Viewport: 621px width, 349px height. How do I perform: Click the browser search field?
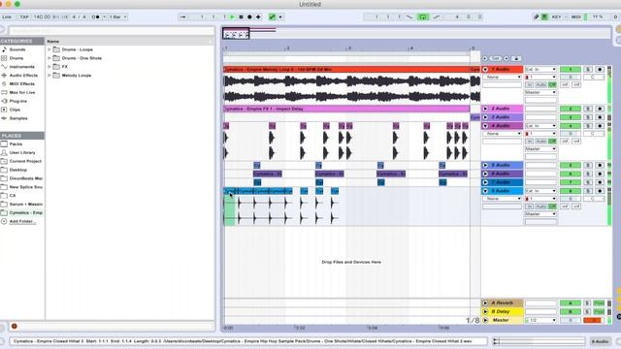111,30
